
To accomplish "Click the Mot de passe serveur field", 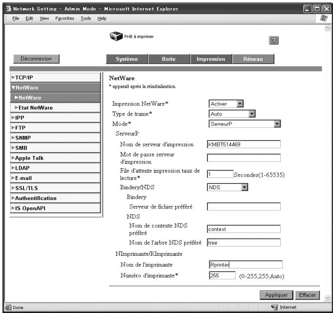I will click(244, 158).
